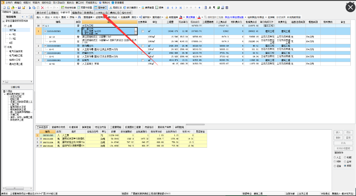The image size is (356, 196).
Task: Select the 所有 filter radio button
Action: point(345,166)
